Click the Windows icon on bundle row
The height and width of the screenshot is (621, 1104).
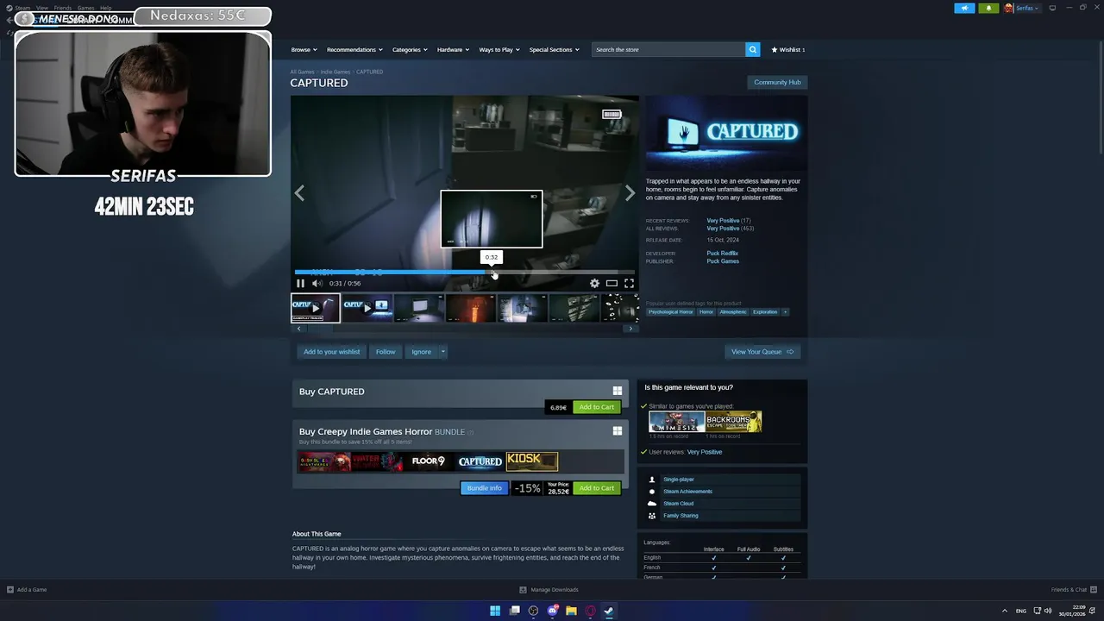(x=617, y=430)
